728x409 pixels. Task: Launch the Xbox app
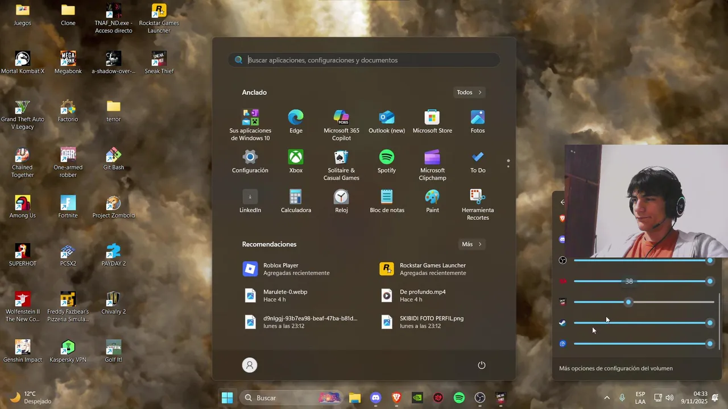[296, 162]
